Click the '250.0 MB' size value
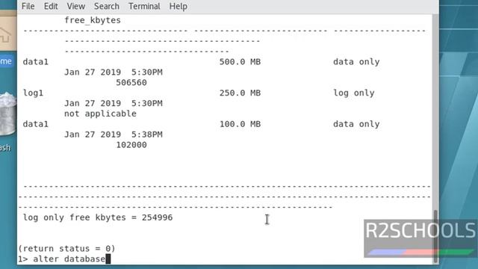Viewport: 478px width, 269px height. pos(240,93)
